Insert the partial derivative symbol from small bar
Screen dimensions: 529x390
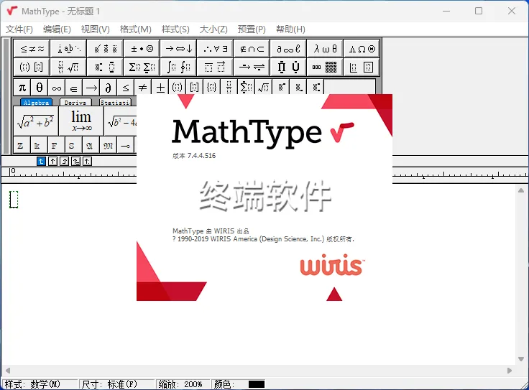coord(109,88)
